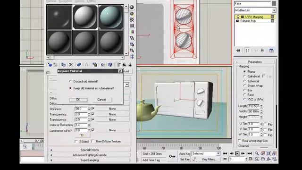
Task: Click the Auto Key button
Action: 185,153
